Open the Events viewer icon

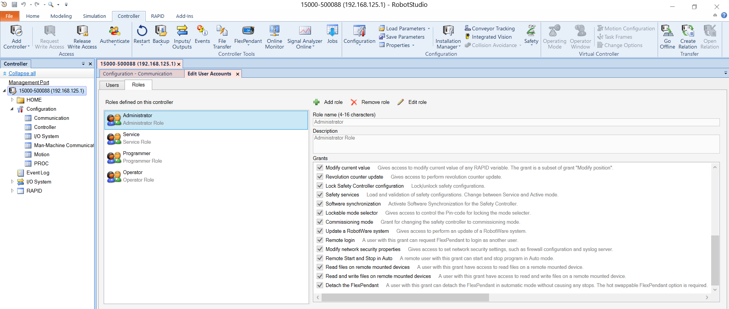pyautogui.click(x=202, y=30)
